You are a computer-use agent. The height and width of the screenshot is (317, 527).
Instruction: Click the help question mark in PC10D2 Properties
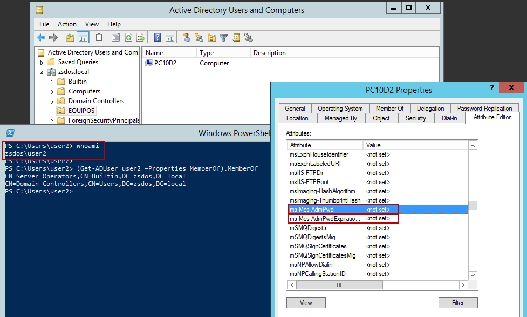pos(492,87)
